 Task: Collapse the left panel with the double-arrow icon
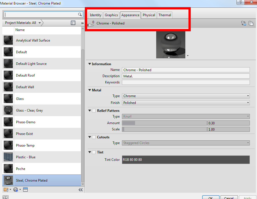(81, 190)
